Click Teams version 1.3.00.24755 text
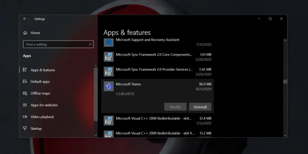308x154 pixels. tap(125, 94)
